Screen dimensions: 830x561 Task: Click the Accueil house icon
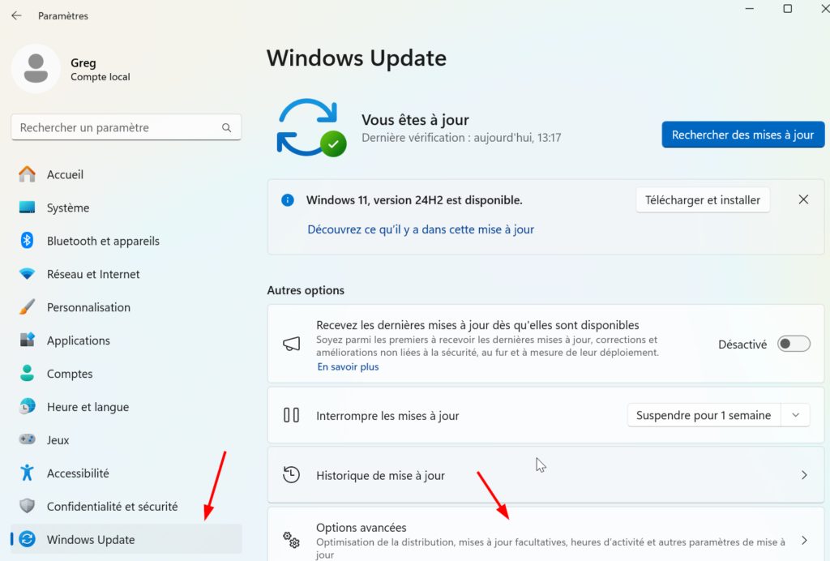click(x=27, y=174)
